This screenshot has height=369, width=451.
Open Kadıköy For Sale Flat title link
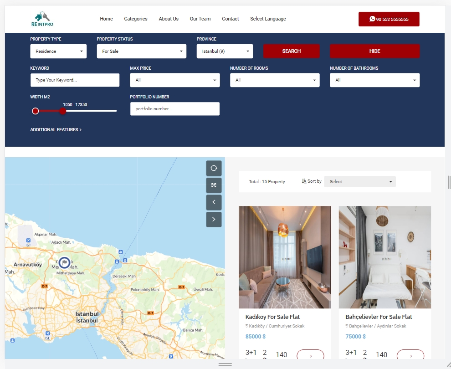pos(272,317)
